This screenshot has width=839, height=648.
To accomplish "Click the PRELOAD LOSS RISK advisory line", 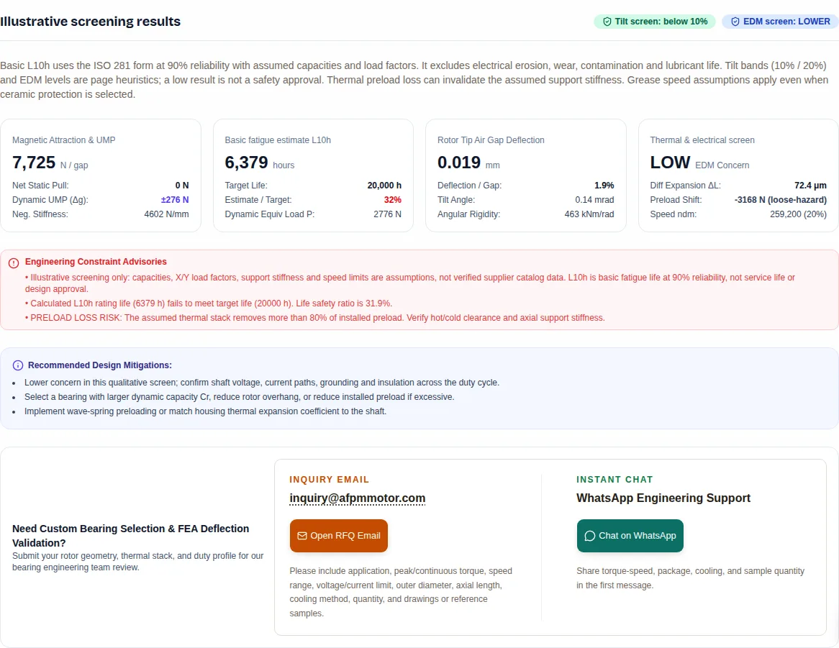I will [x=315, y=318].
